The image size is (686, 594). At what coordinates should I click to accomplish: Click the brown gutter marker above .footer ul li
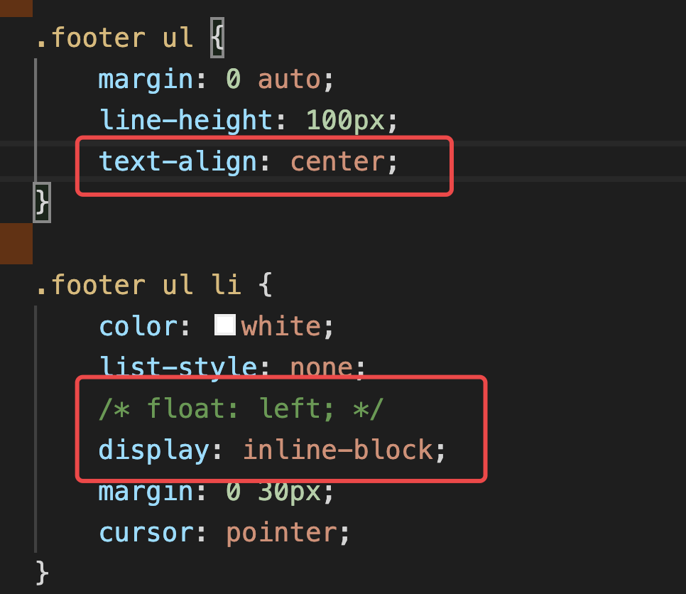16,243
